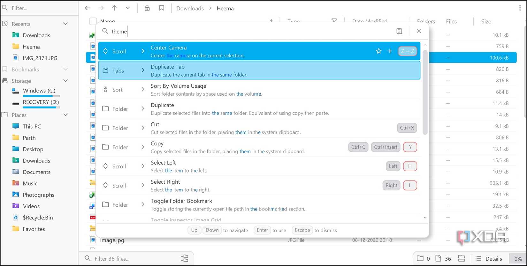Open the history dropdown arrow in the toolbar
The image size is (527, 266).
(x=128, y=8)
